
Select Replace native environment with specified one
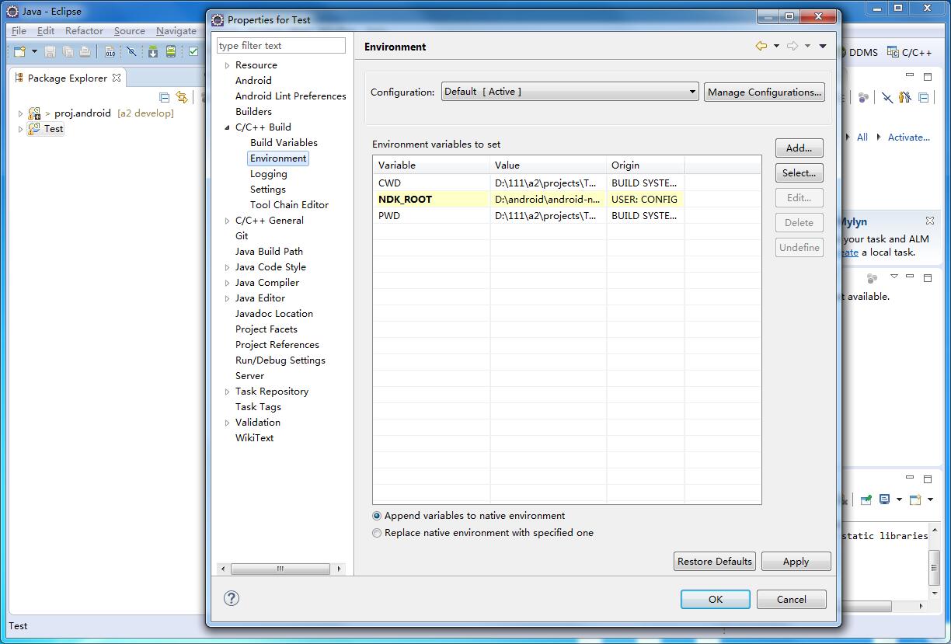(x=377, y=533)
